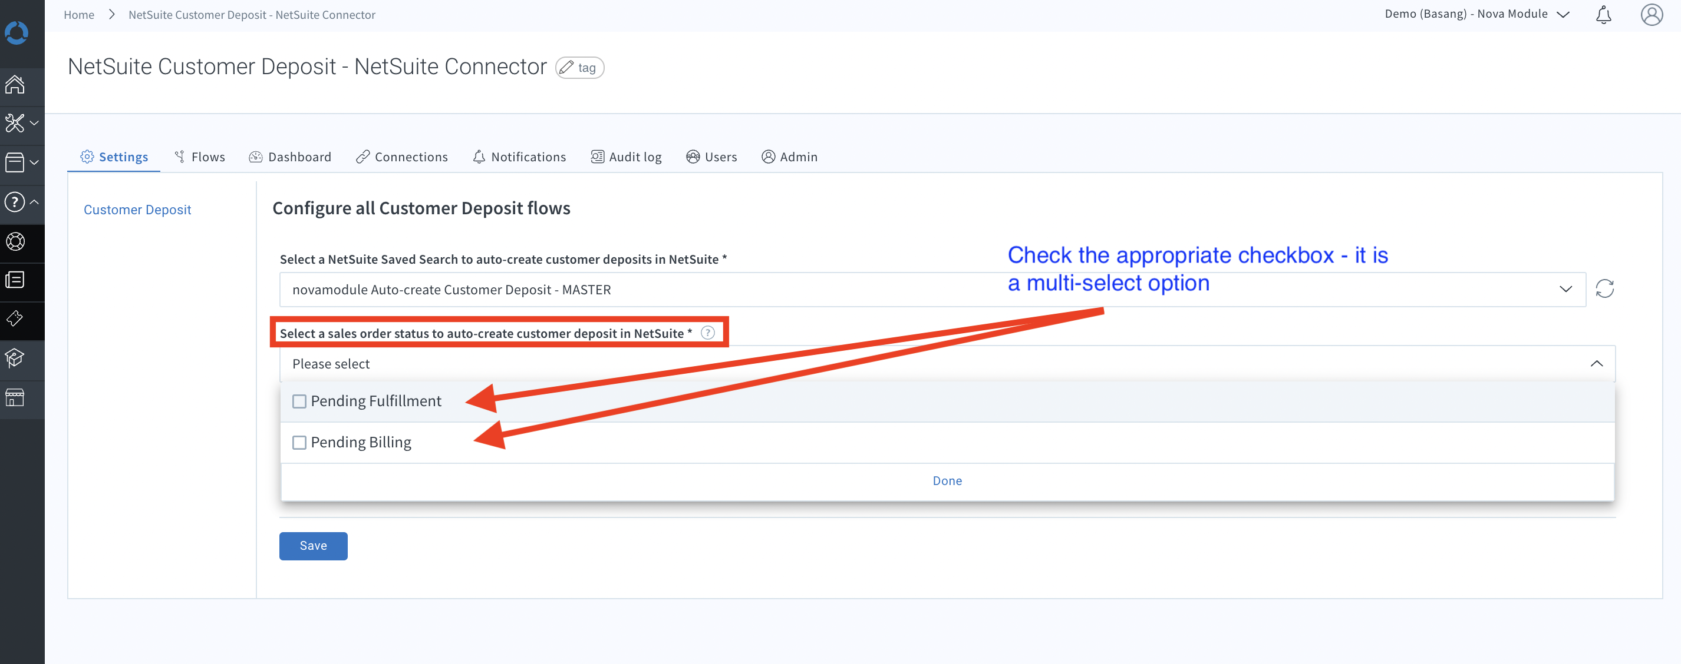The height and width of the screenshot is (664, 1681).
Task: Click Done in the status dropdown
Action: tap(948, 481)
